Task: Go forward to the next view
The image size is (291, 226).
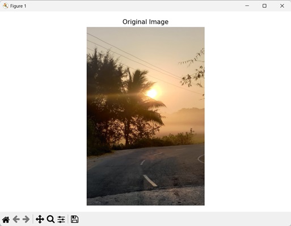Action: click(26, 219)
